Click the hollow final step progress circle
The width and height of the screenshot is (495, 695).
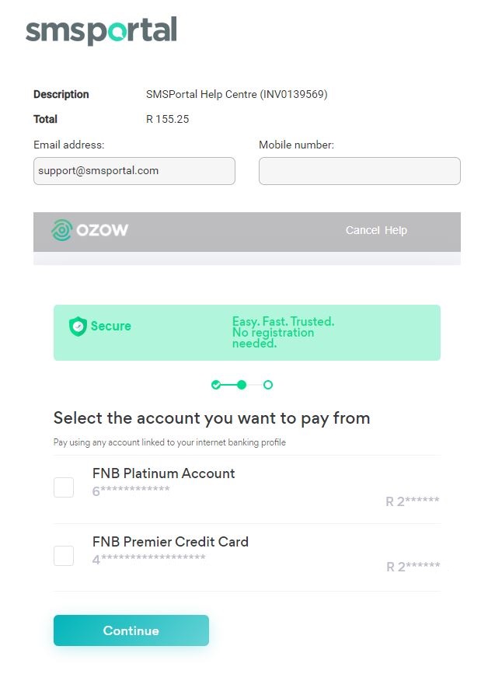click(268, 384)
